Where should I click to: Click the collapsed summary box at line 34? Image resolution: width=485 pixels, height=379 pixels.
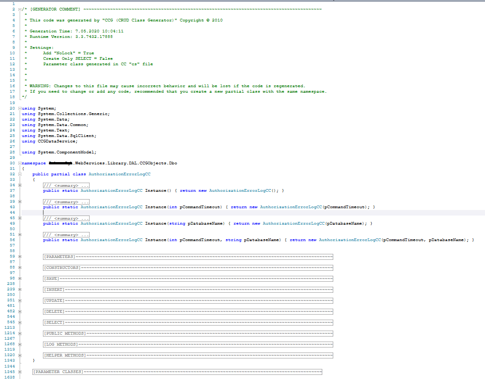[x=66, y=185]
